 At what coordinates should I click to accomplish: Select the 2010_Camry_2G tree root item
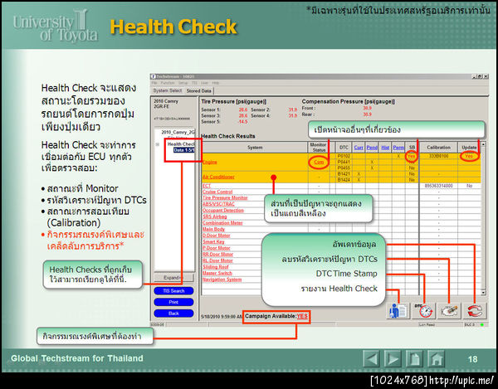point(178,132)
